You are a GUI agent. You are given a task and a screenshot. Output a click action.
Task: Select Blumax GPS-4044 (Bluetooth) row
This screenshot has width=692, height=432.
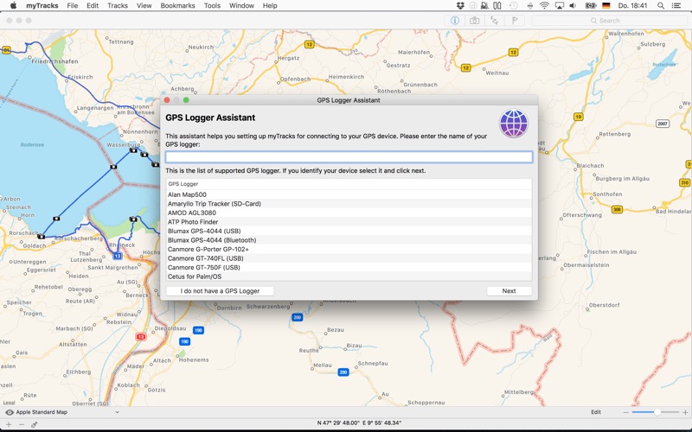(x=349, y=240)
